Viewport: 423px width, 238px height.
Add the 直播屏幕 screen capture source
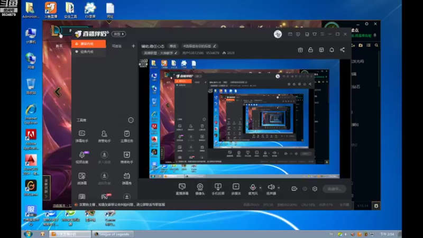click(x=182, y=189)
